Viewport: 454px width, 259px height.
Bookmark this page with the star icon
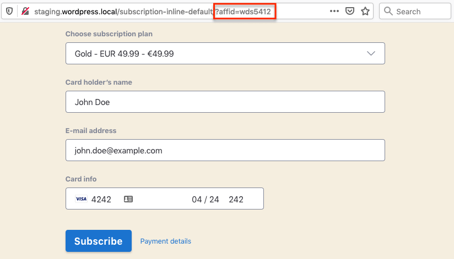(365, 11)
